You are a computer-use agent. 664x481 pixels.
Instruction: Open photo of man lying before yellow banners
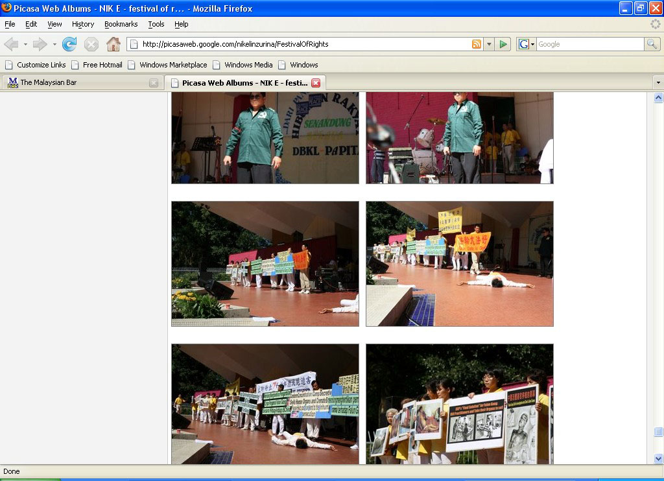coord(459,264)
